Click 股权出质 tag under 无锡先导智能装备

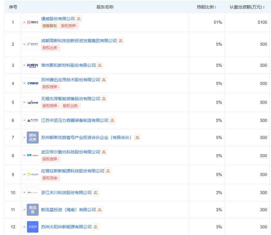[71, 106]
